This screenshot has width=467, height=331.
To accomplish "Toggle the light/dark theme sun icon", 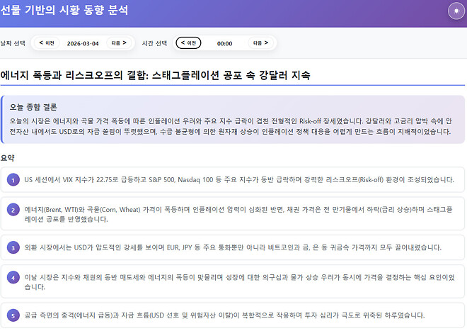I will 456,11.
